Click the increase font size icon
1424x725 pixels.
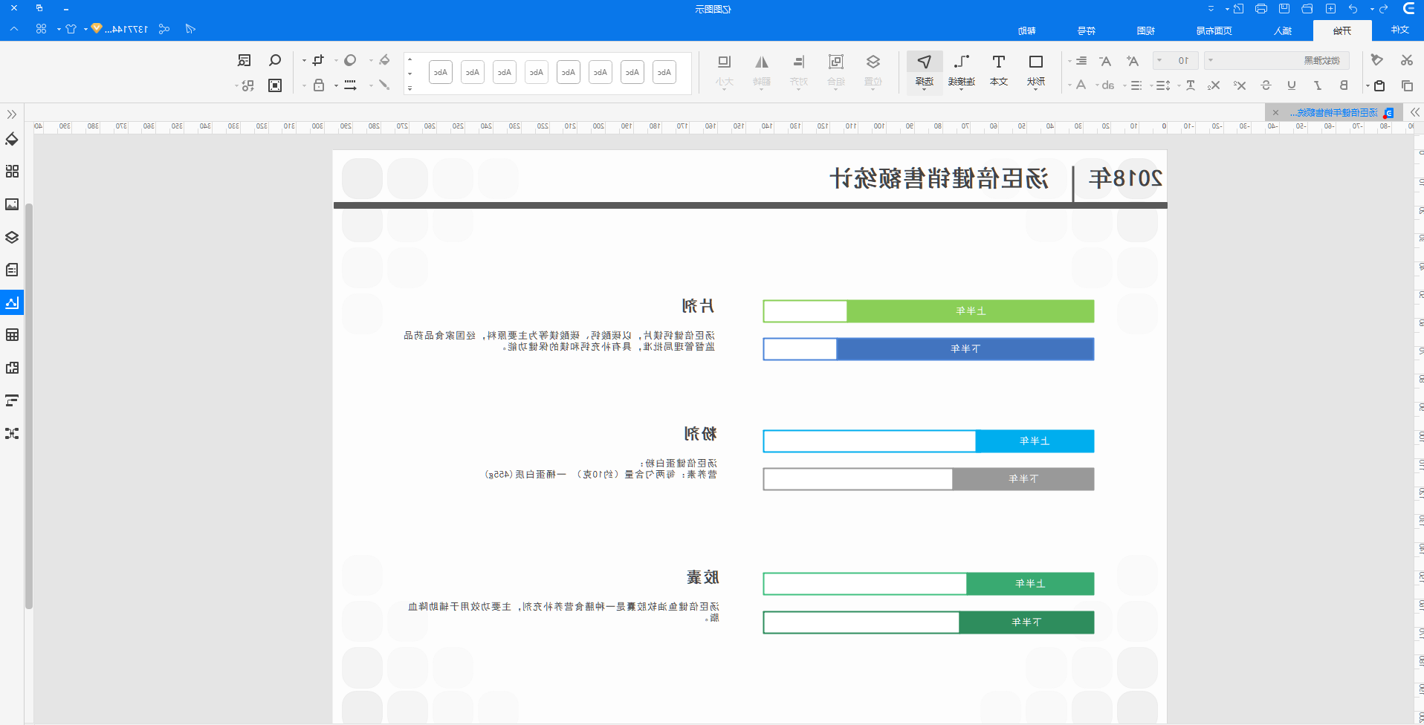tap(1132, 60)
